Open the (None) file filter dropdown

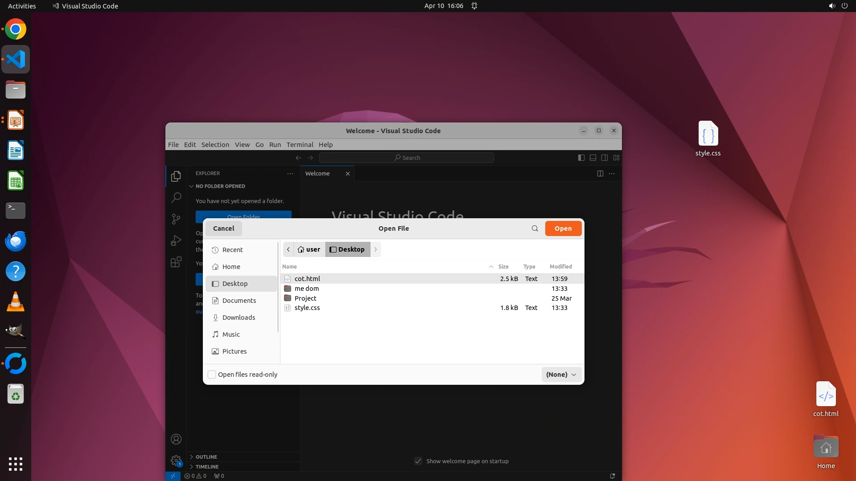(561, 375)
